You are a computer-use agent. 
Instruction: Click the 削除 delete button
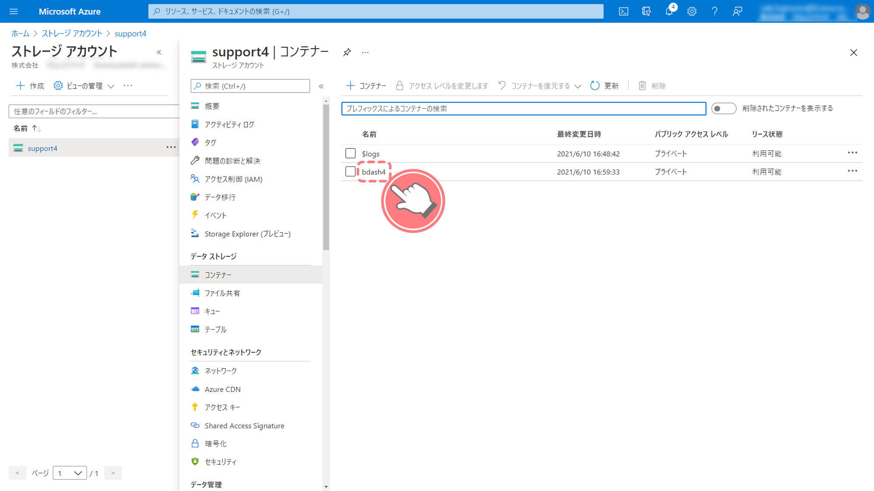(x=652, y=86)
